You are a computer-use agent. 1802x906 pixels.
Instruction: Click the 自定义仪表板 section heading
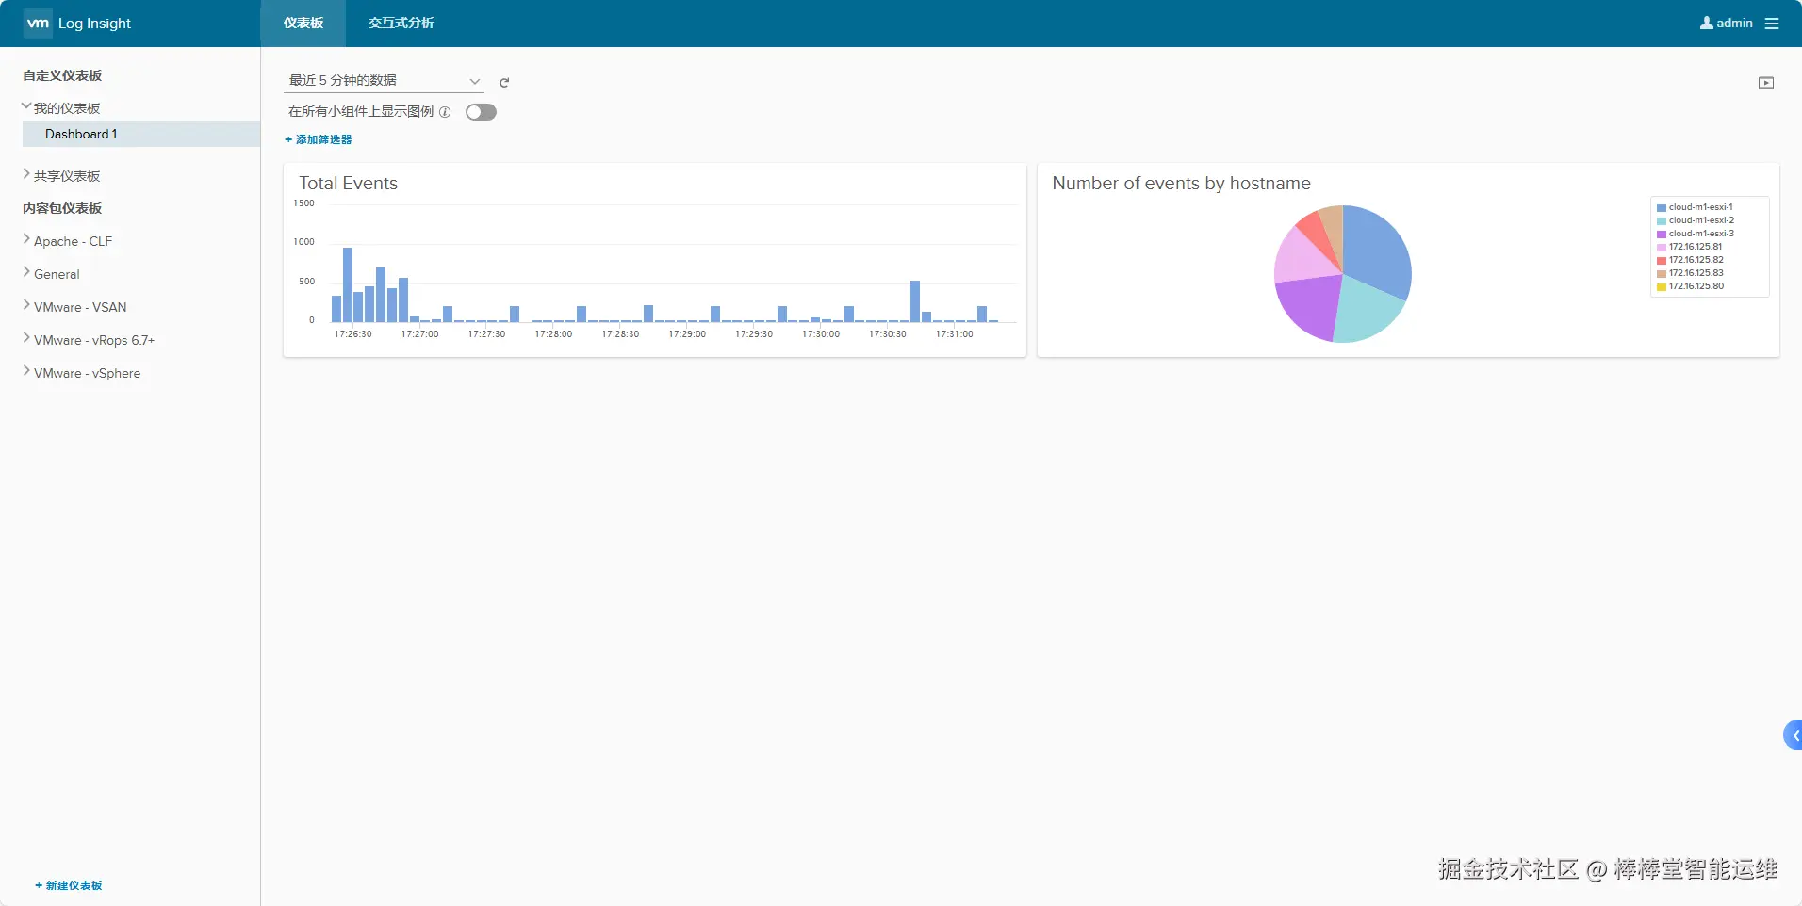[x=62, y=75]
